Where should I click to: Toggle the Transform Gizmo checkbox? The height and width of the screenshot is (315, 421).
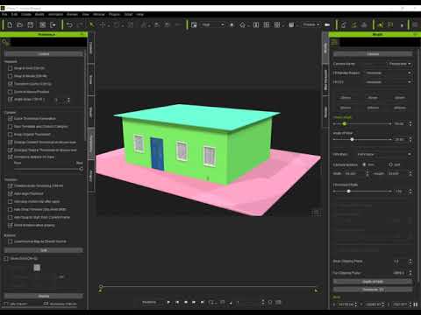click(11, 84)
